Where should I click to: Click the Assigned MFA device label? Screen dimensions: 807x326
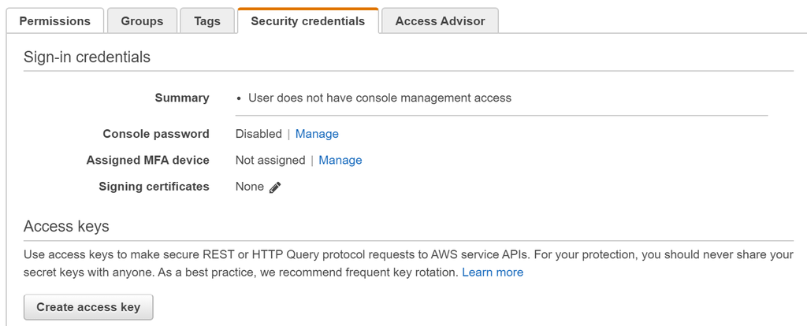coord(147,161)
